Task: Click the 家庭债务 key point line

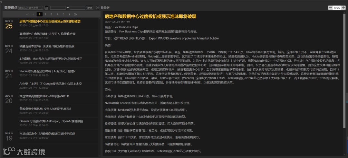Action: [152, 137]
